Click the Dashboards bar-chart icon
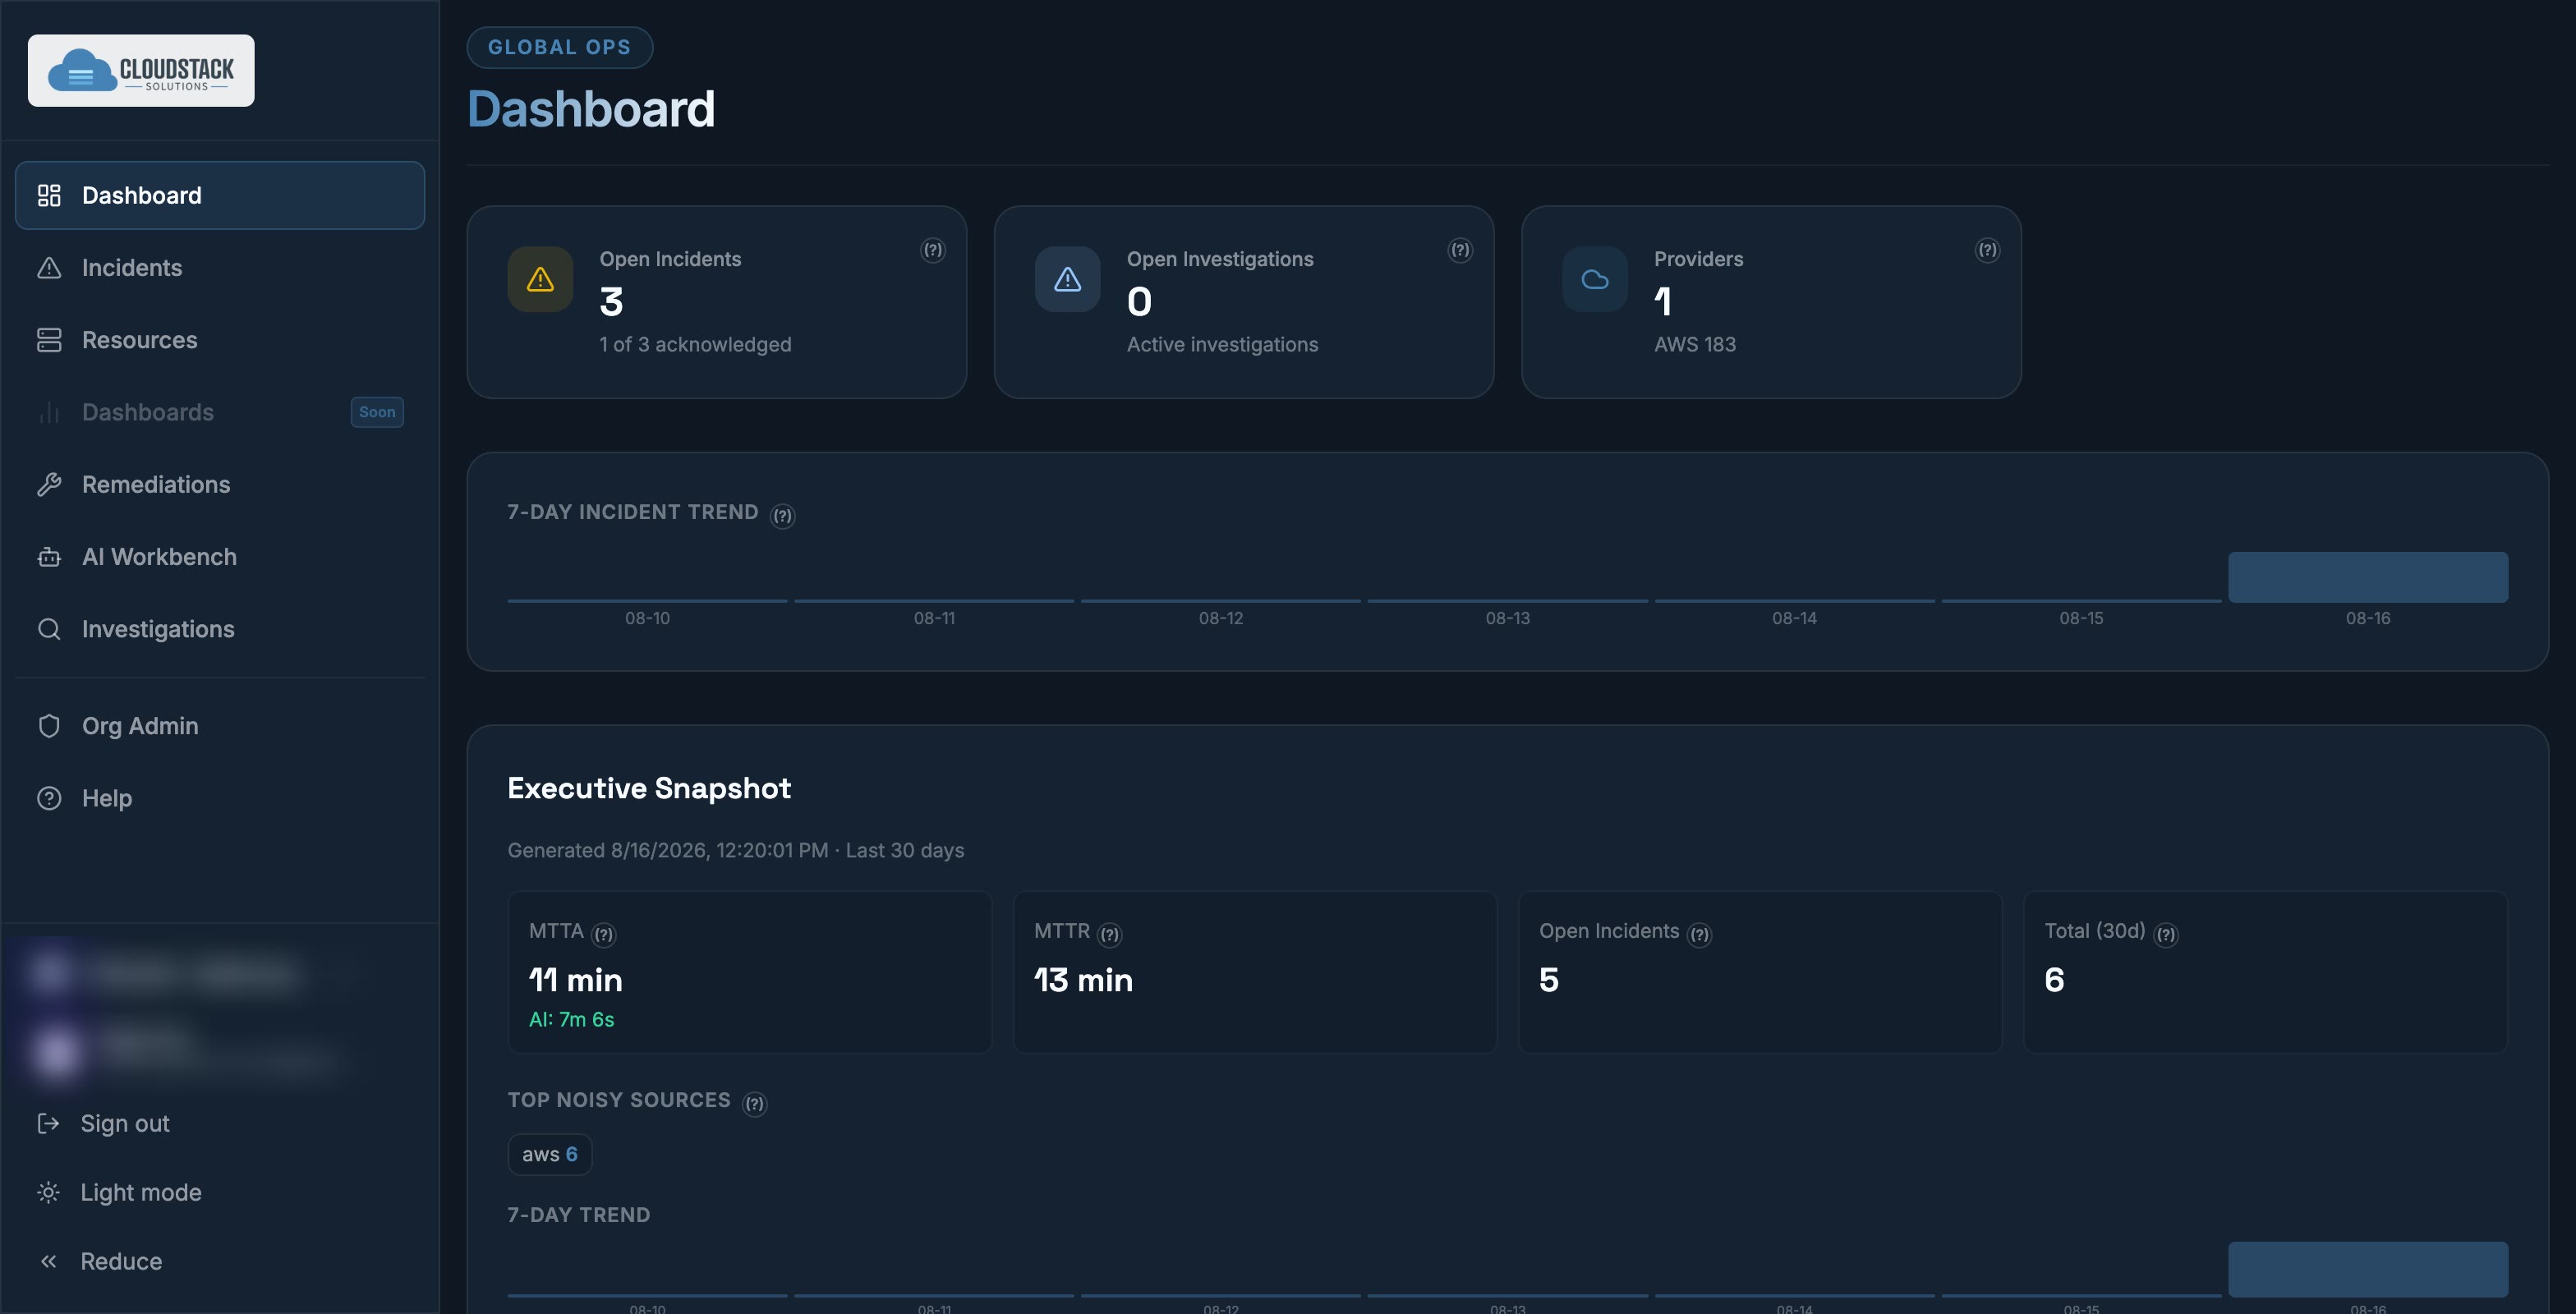The height and width of the screenshot is (1314, 2576). [49, 412]
